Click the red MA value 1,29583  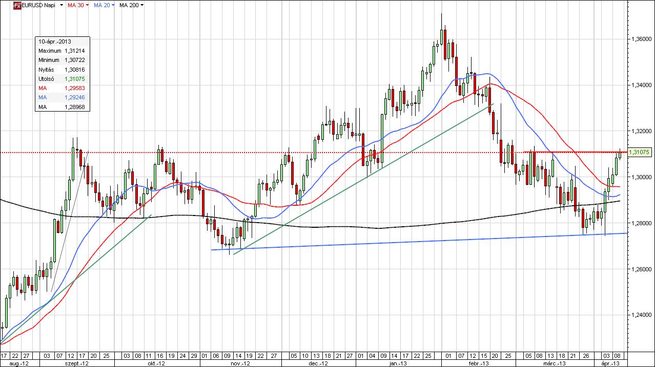tap(74, 88)
